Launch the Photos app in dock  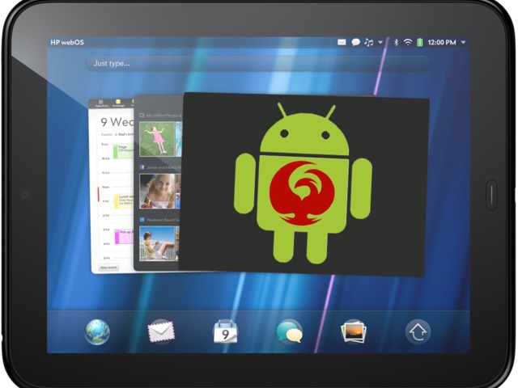click(354, 331)
